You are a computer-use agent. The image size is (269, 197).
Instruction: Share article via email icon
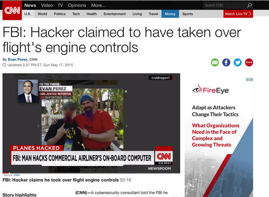click(x=215, y=63)
